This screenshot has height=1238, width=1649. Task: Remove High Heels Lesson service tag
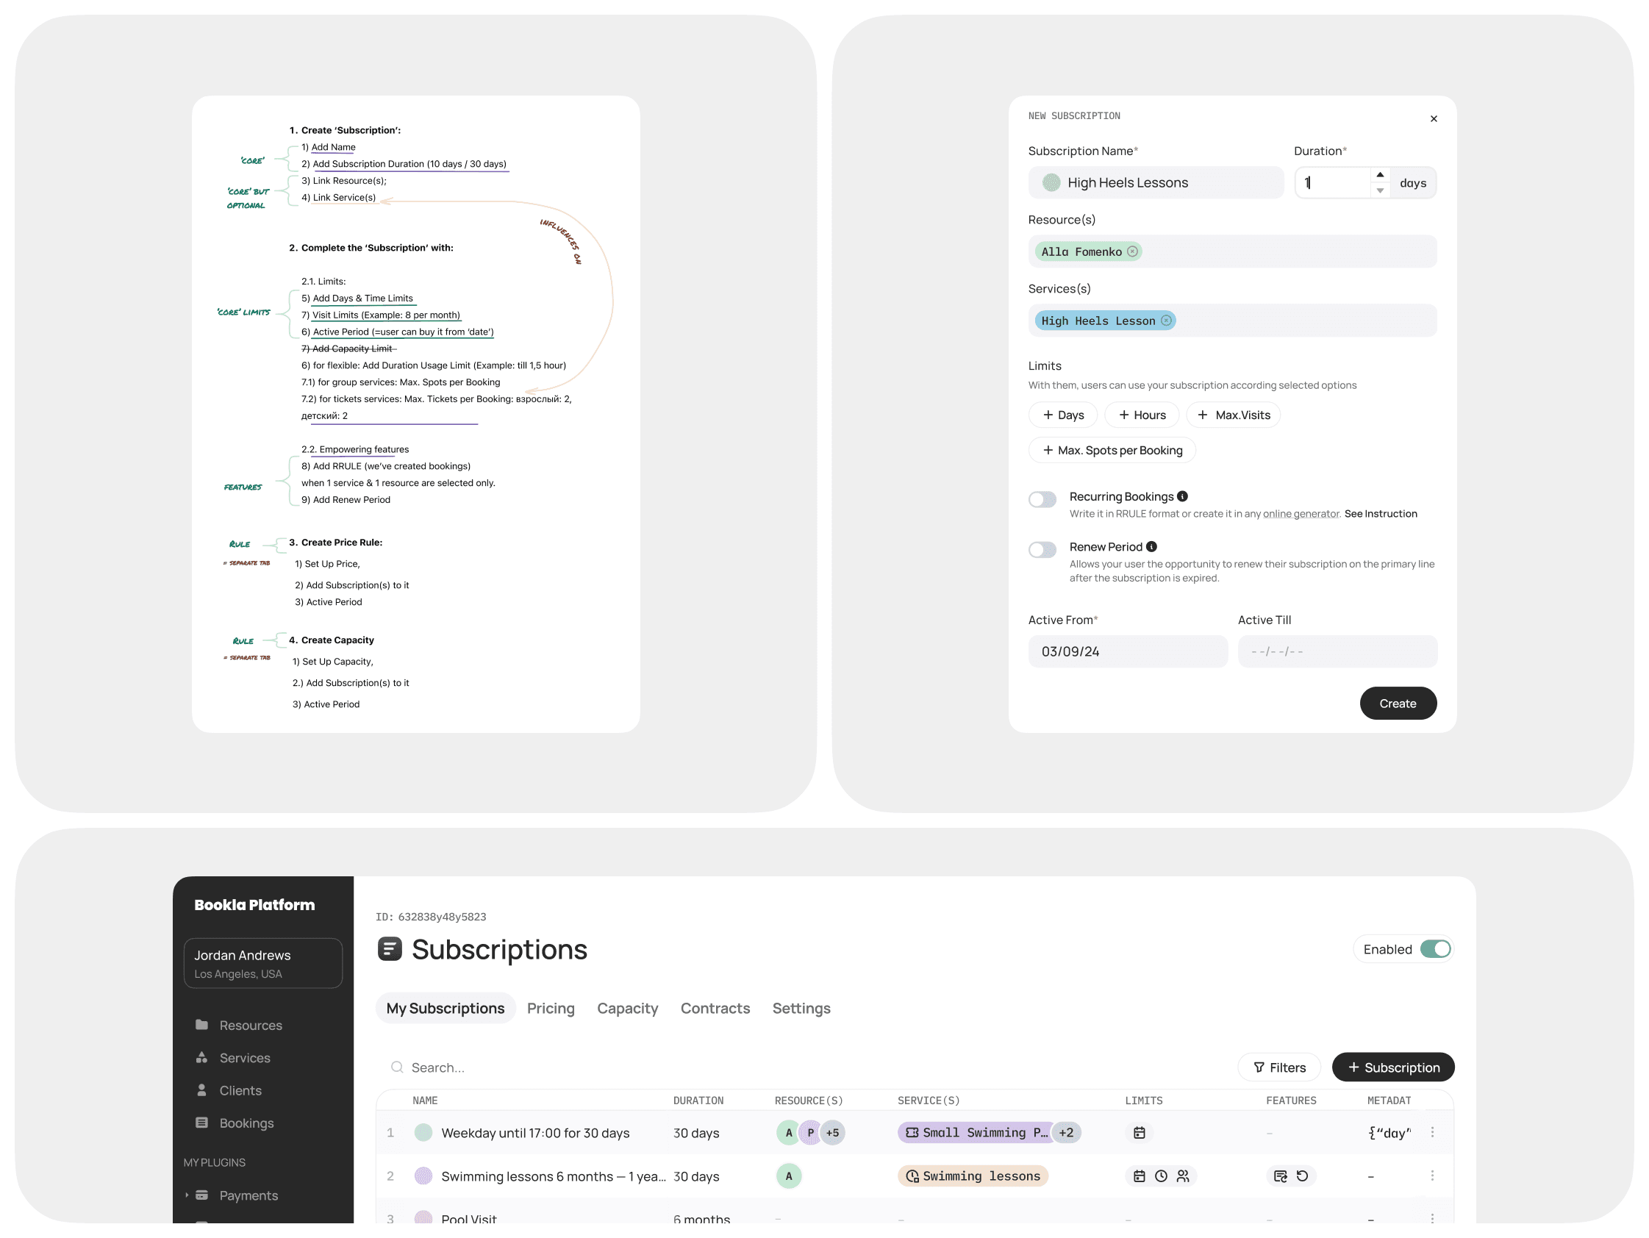click(x=1166, y=321)
